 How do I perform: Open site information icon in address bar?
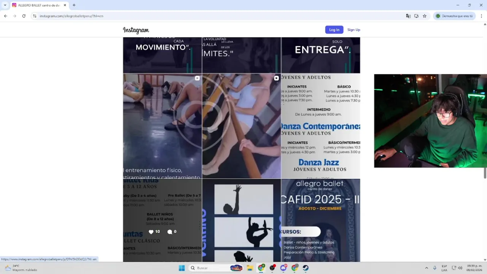click(34, 16)
